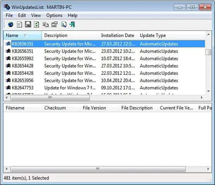This screenshot has height=185, width=215.
Task: Click the HTML report document toolbar icon
Action: 19,25
